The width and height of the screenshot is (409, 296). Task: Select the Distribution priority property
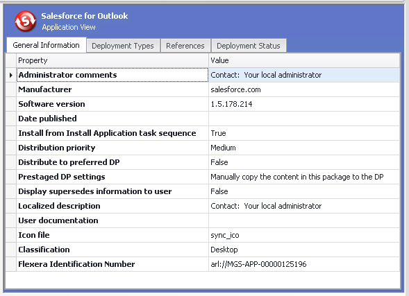click(112, 148)
